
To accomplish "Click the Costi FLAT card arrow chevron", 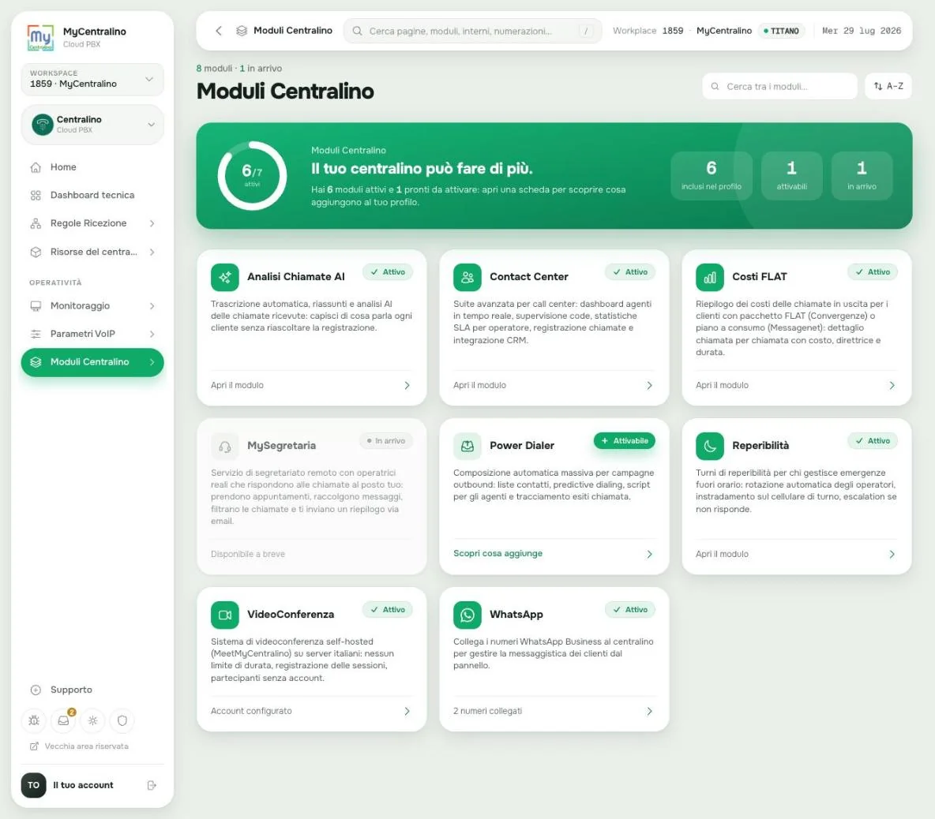I will (892, 385).
